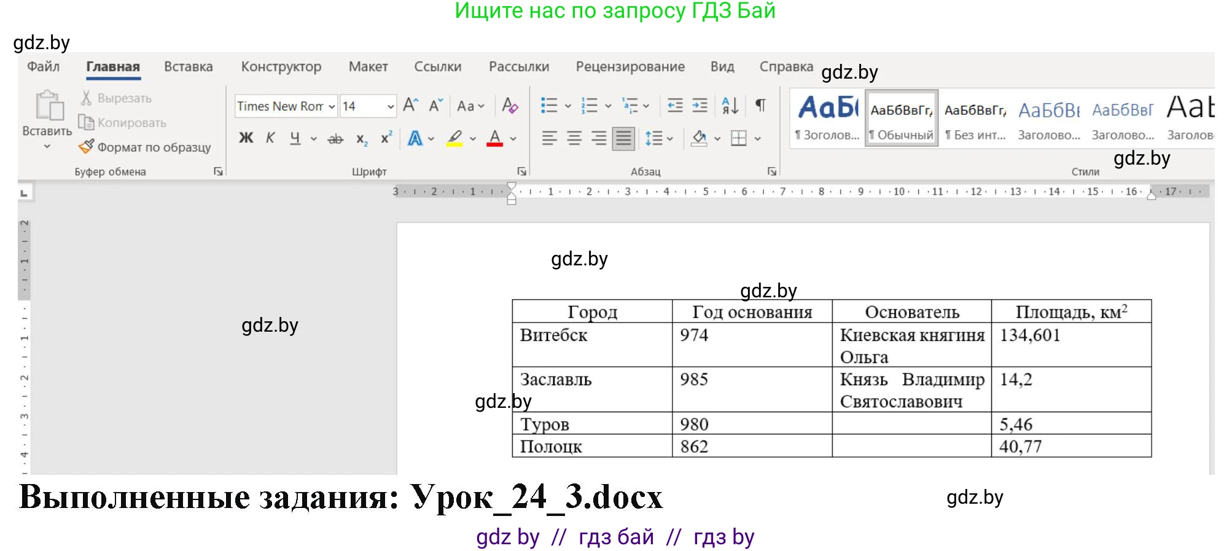
Task: Open the underline style dropdown arrow
Action: 314,139
